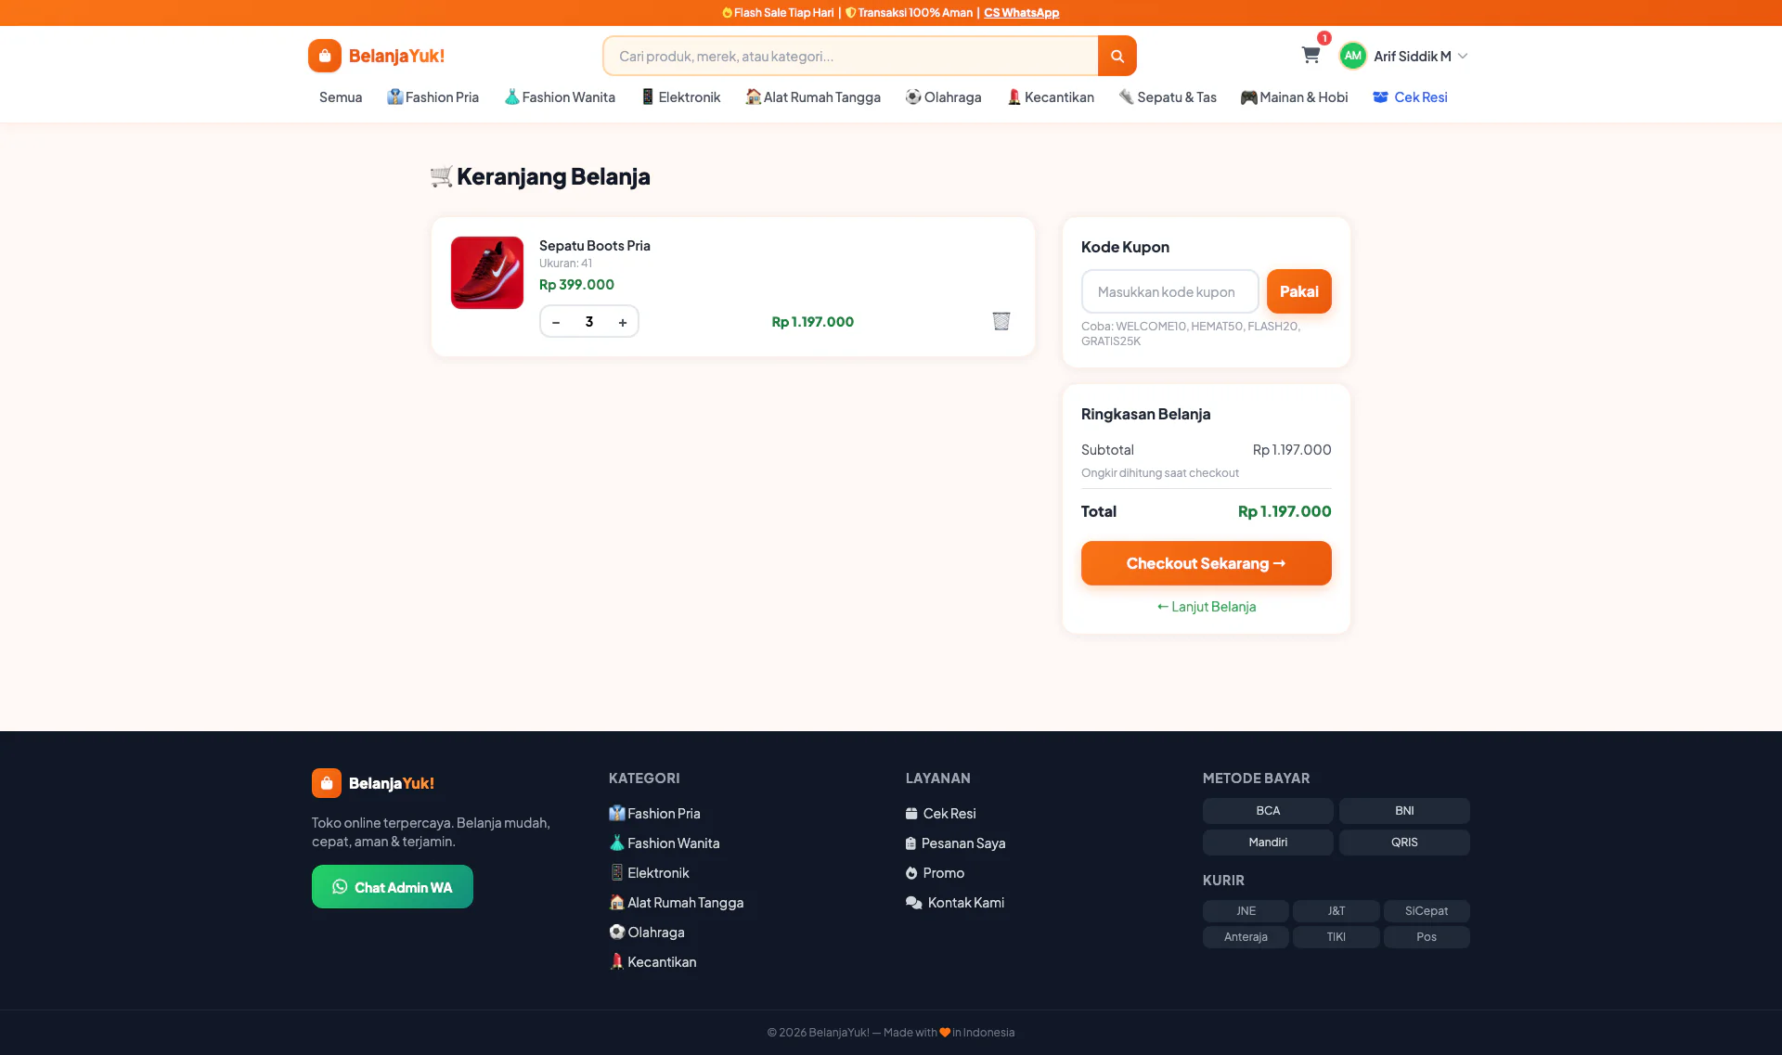
Task: Click the Sepatu Boots Pria product thumbnail
Action: 487,273
